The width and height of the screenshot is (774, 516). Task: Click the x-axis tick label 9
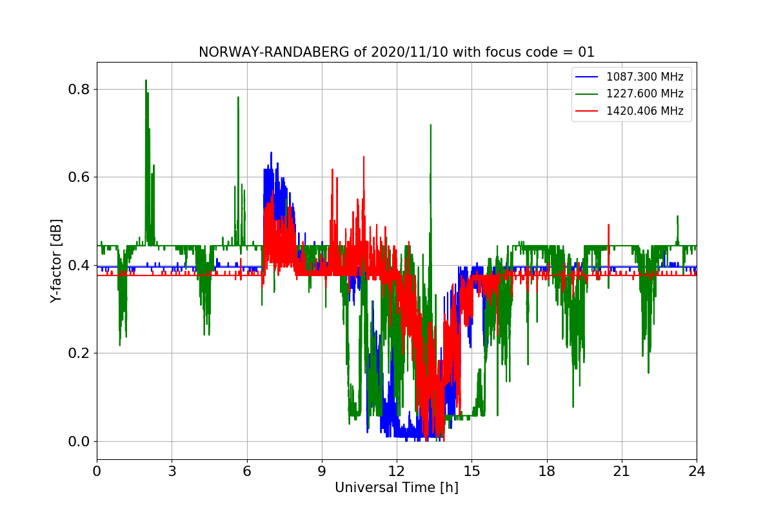pos(322,471)
